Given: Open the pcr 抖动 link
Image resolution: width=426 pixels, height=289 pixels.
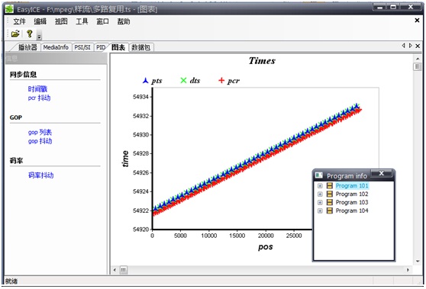Looking at the screenshot, I should [39, 98].
